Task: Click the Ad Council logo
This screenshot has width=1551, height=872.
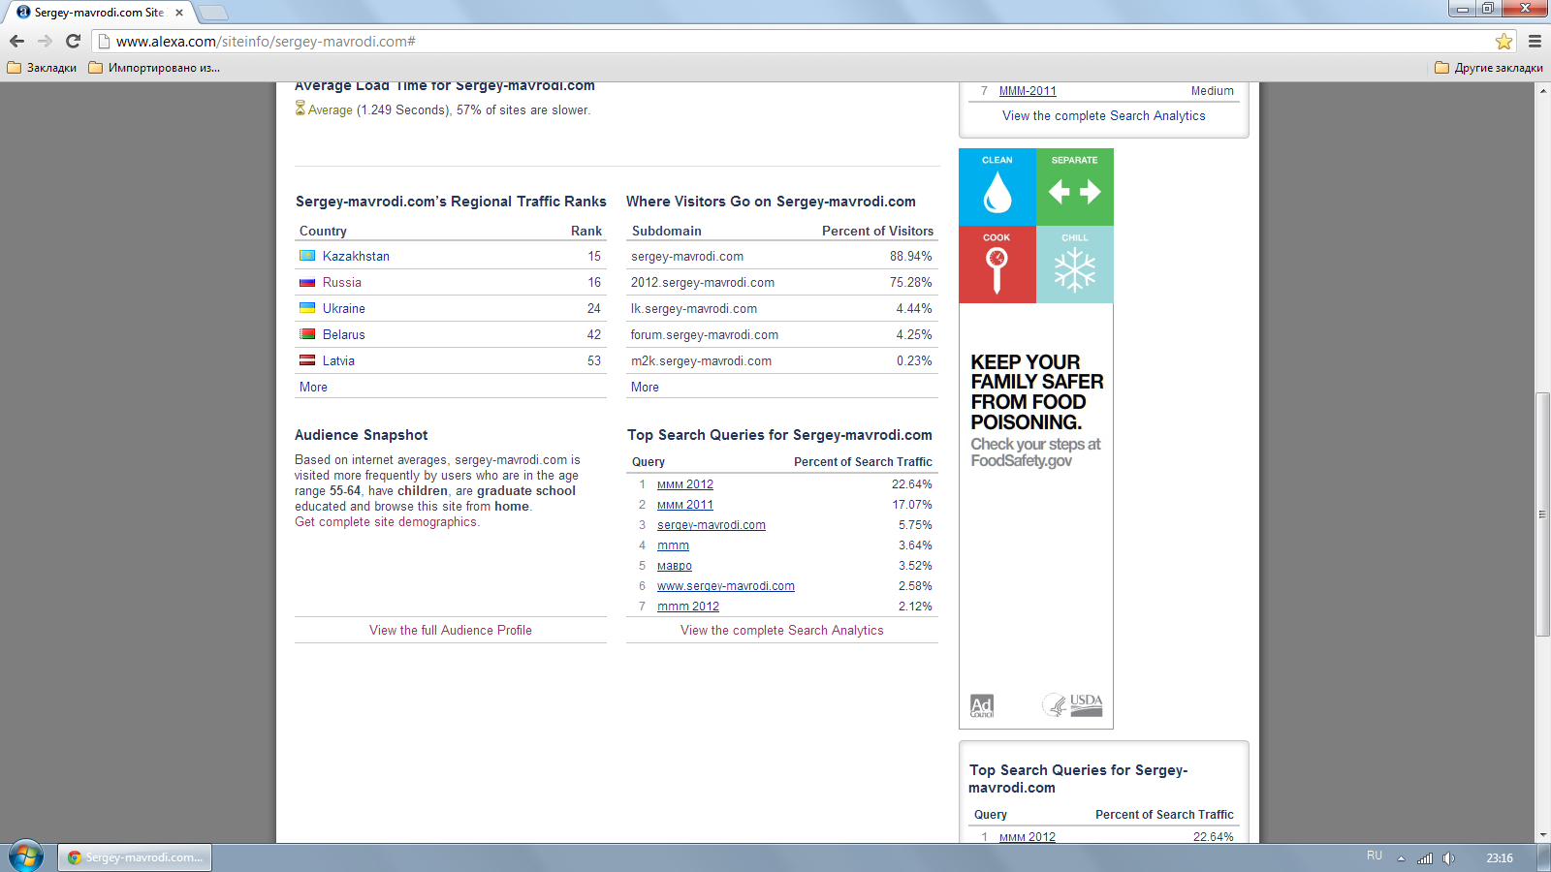Action: [982, 706]
